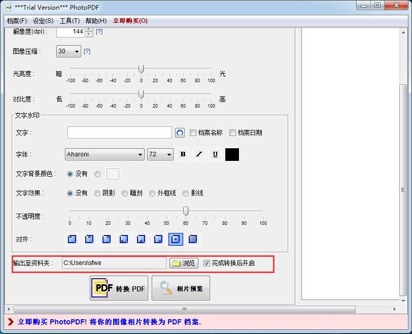Open the black font color swatch
412x334 pixels.
tap(232, 154)
